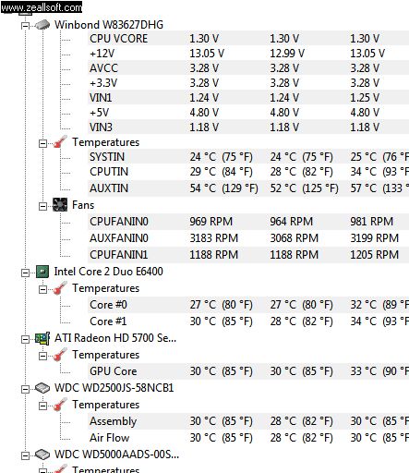Select the CPU VCORE row label
This screenshot has width=409, height=473.
tap(118, 39)
